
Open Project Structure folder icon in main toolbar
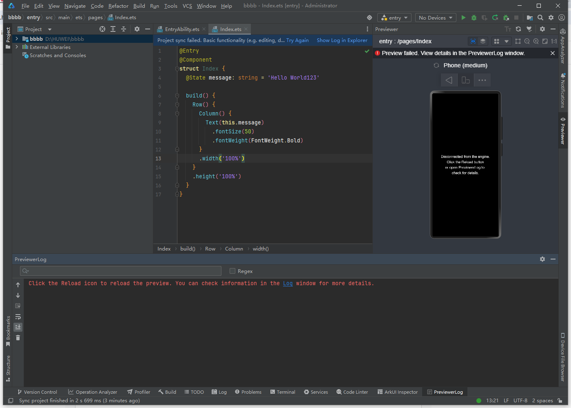pyautogui.click(x=530, y=18)
